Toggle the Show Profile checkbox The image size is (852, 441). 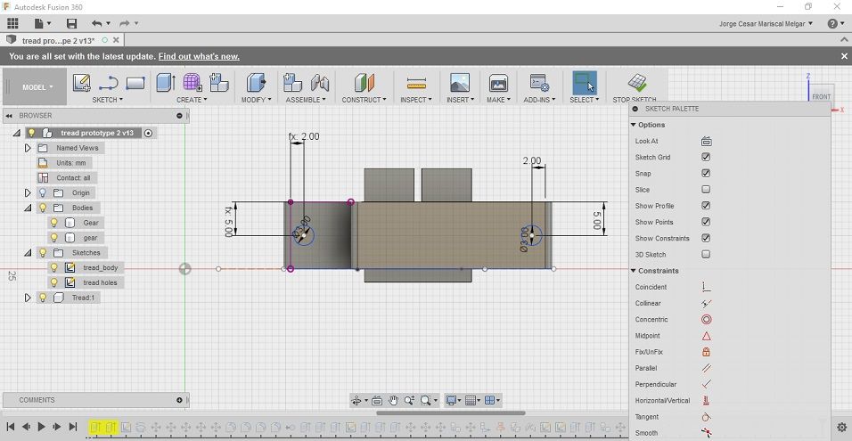click(706, 206)
